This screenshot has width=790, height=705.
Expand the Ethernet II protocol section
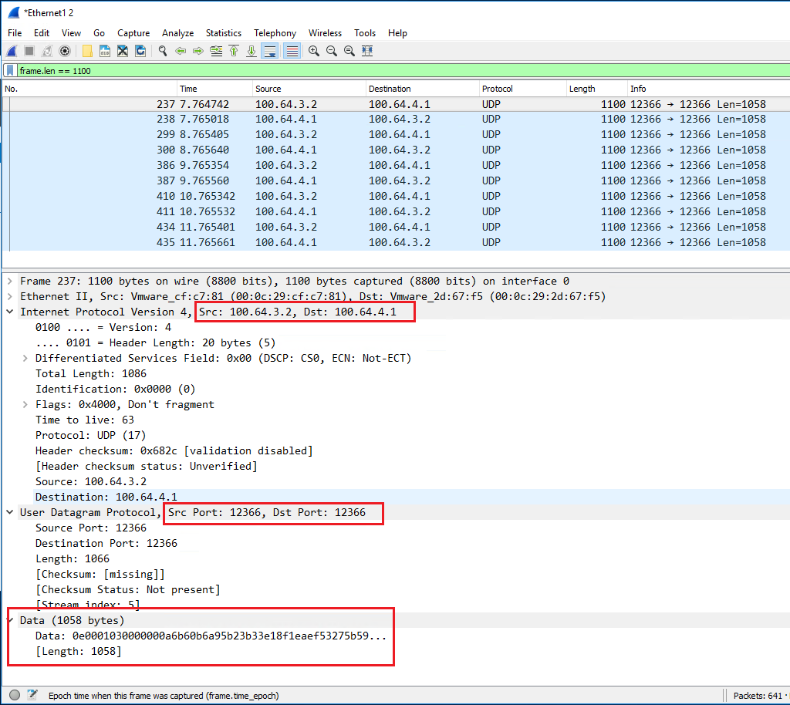[11, 296]
